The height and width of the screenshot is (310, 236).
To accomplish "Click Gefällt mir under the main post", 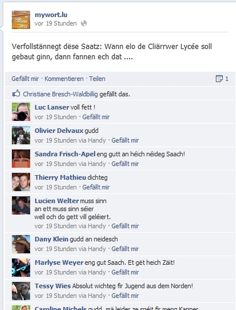I will tap(25, 79).
